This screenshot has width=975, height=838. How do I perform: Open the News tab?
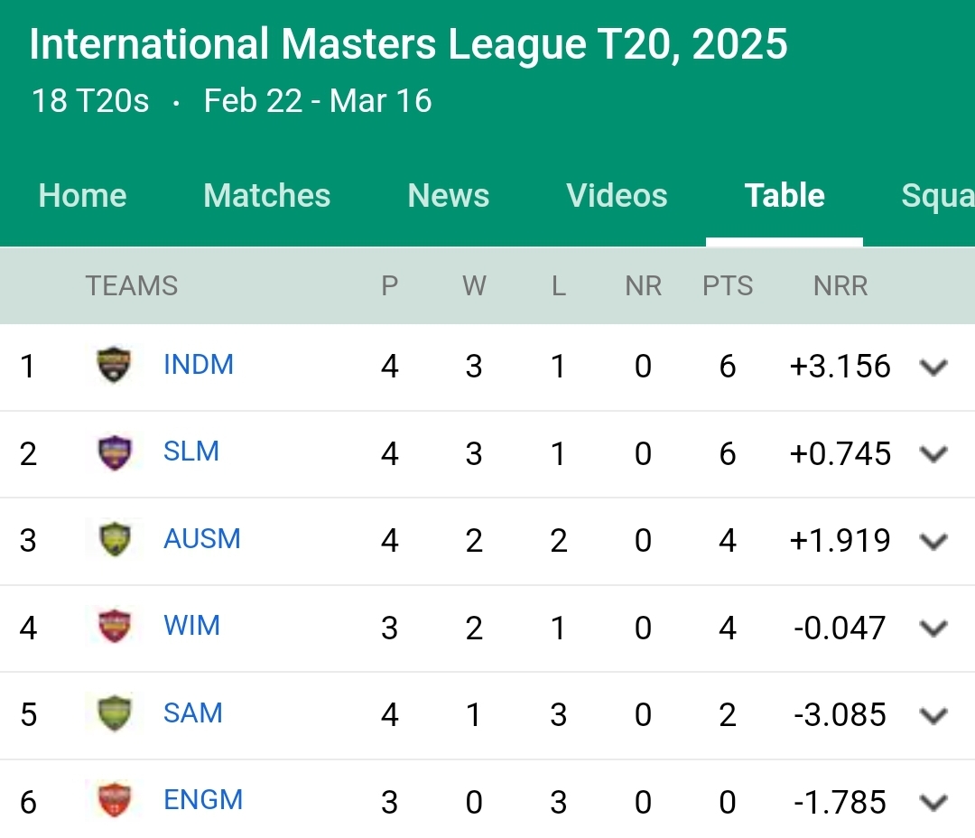(449, 195)
